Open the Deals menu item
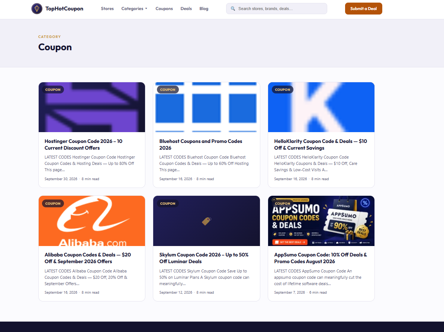 point(186,9)
